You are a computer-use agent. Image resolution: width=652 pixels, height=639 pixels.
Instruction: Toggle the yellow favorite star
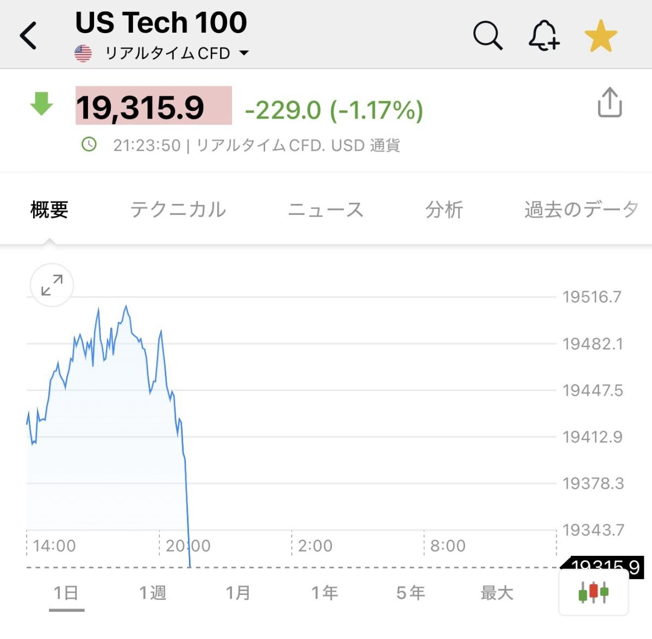pos(601,36)
